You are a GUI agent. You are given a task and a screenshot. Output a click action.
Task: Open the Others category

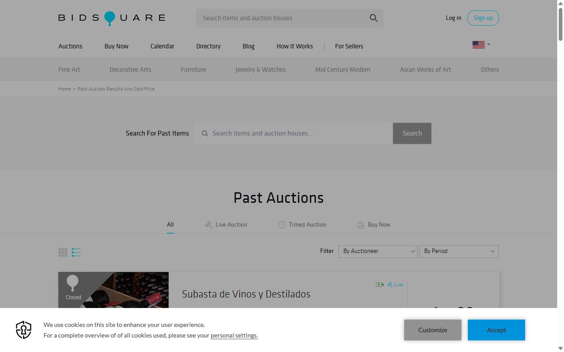490,70
